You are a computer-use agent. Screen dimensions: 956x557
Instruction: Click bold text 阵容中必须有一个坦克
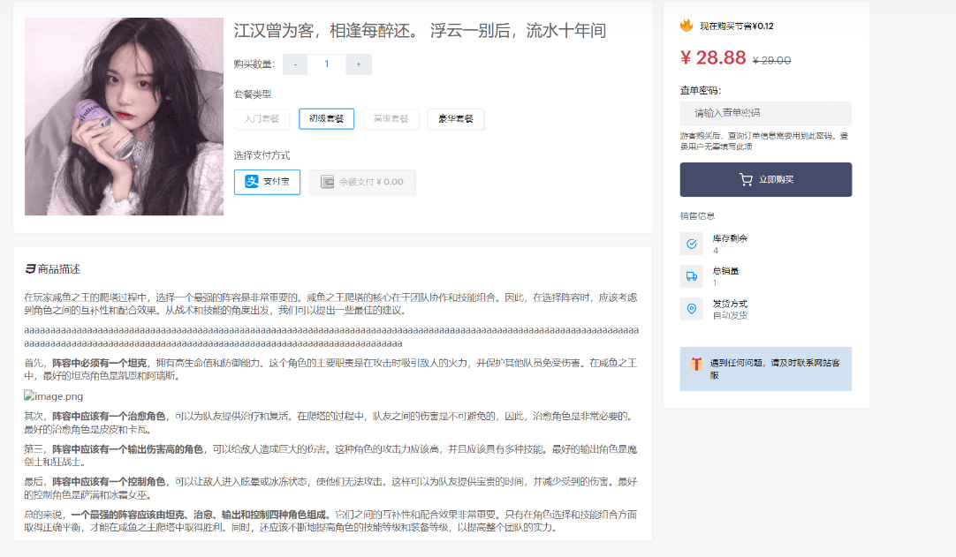(x=99, y=363)
